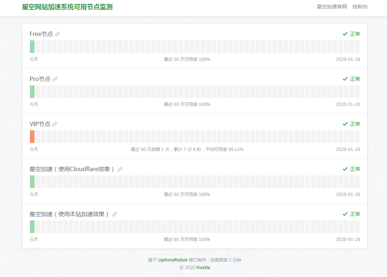This screenshot has height=277, width=387.
Task: Select the Pro节点 monitor title
Action: [x=40, y=79]
